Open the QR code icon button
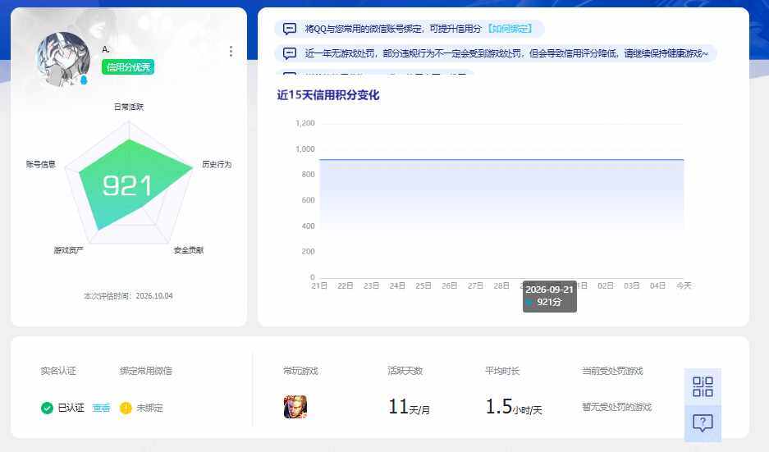Screen dimensions: 769x452 [x=703, y=387]
